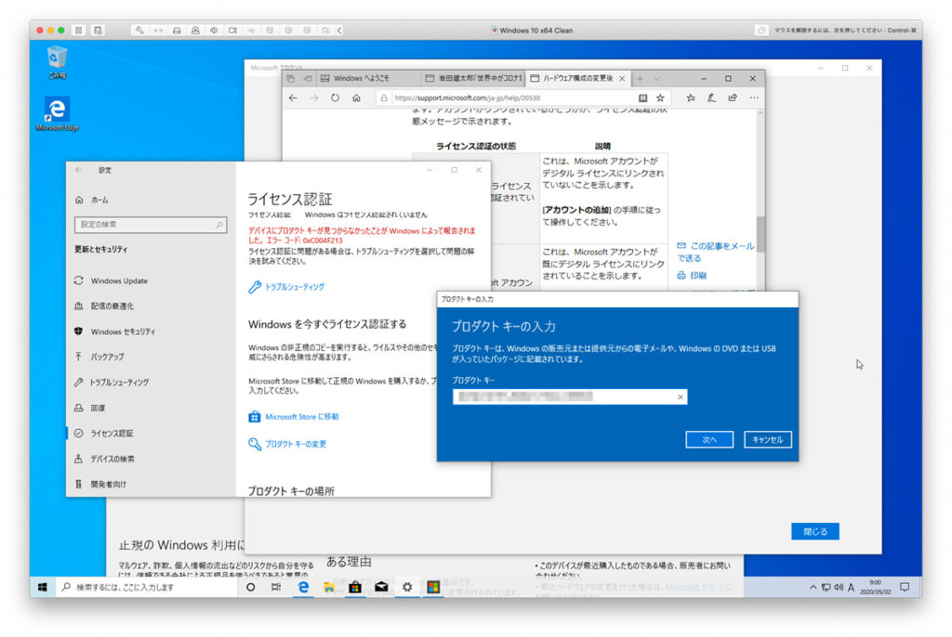
Task: Click the '次へ' button
Action: [x=709, y=439]
